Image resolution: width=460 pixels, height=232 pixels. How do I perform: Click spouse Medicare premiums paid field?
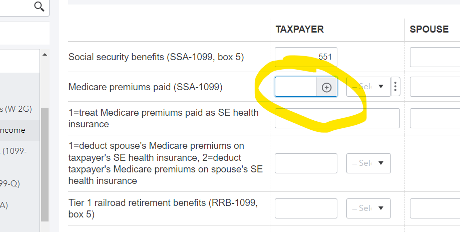coord(434,87)
